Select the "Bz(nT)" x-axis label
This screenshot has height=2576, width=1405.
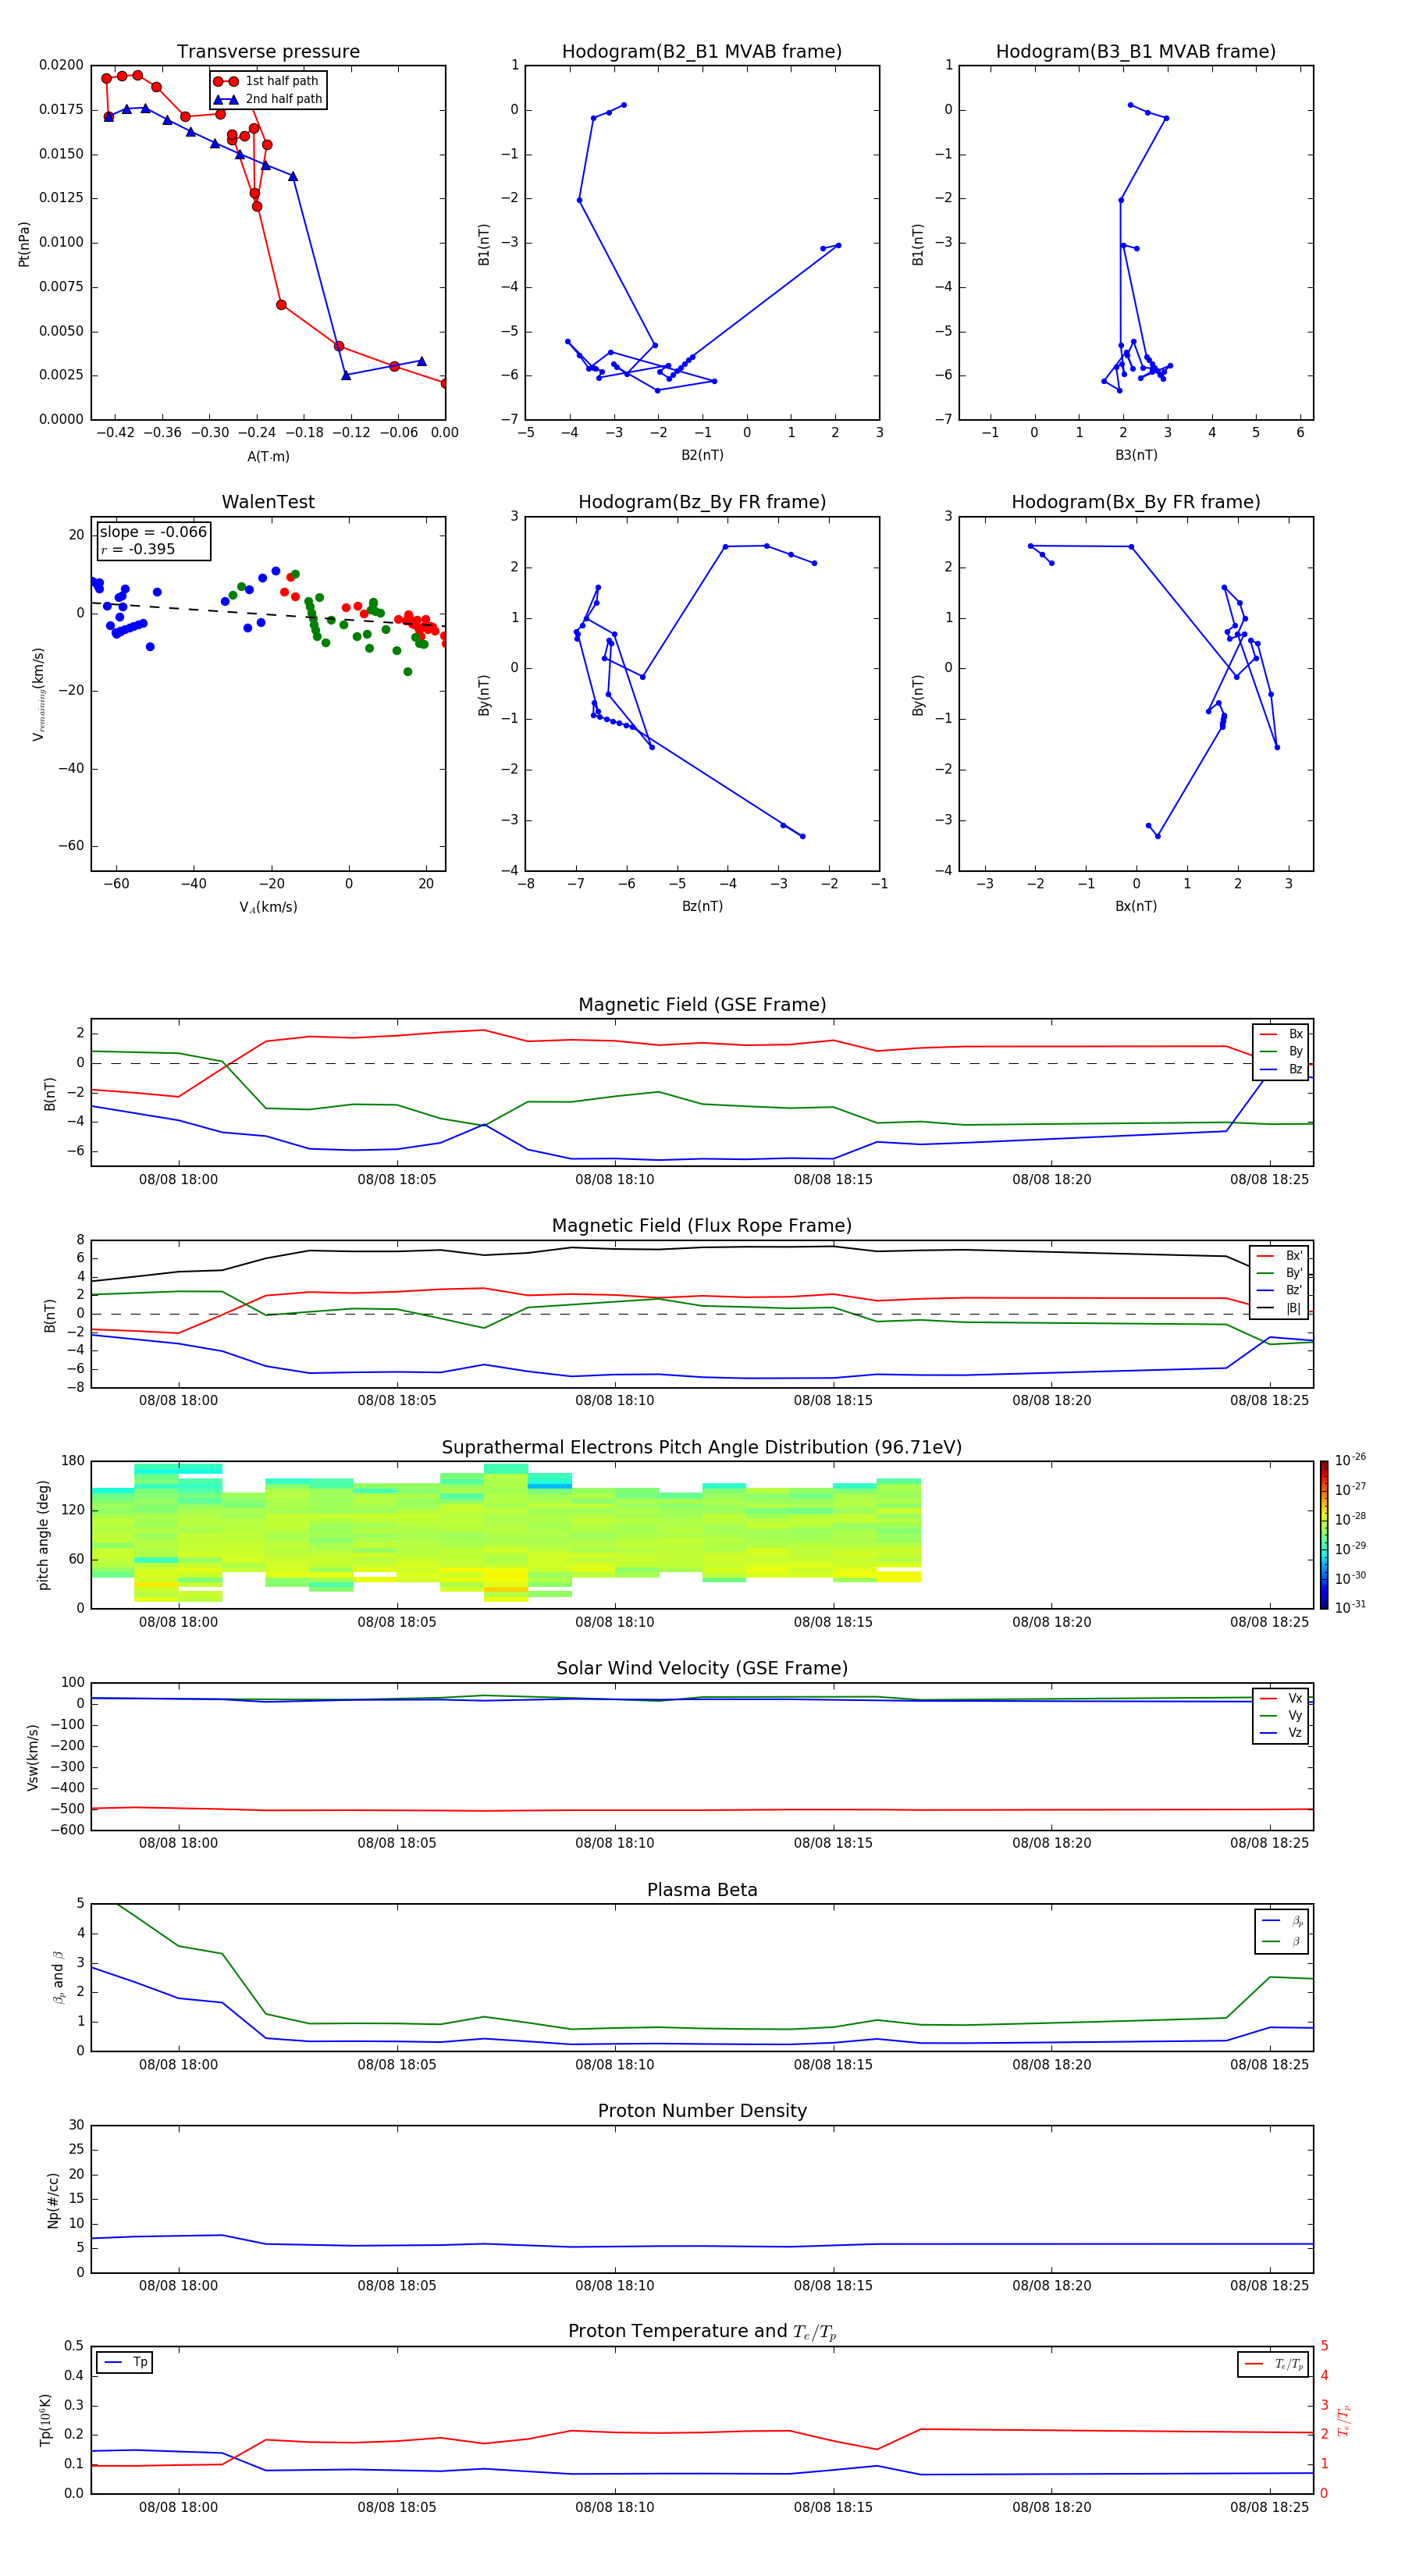tap(702, 906)
